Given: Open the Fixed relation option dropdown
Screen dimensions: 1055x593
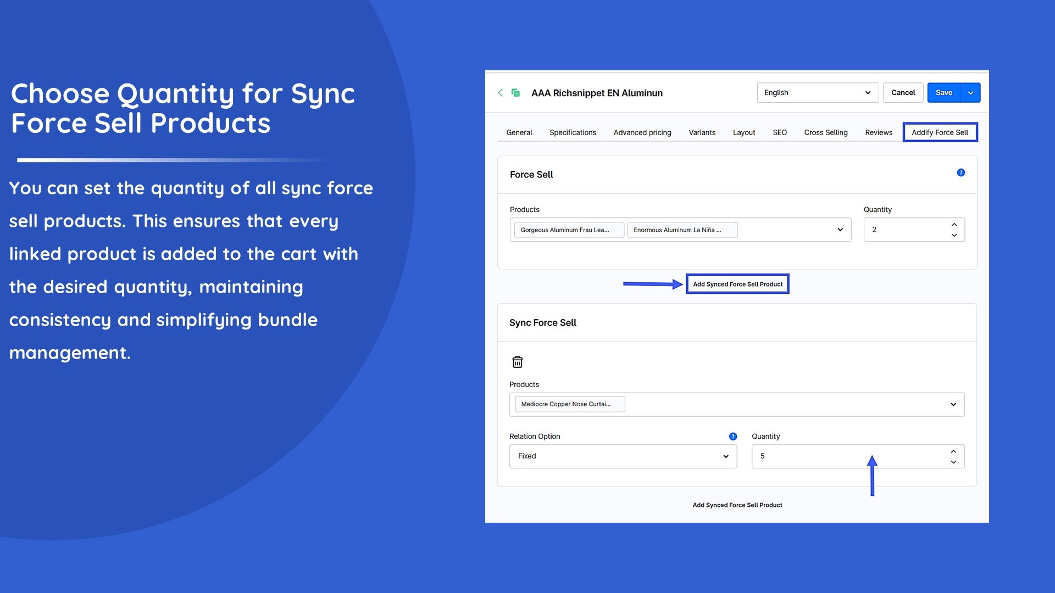Looking at the screenshot, I should (x=623, y=456).
